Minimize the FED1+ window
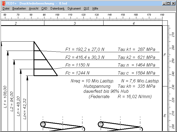Image resolution: width=177 pixels, height=132 pixels. click(x=164, y=3)
